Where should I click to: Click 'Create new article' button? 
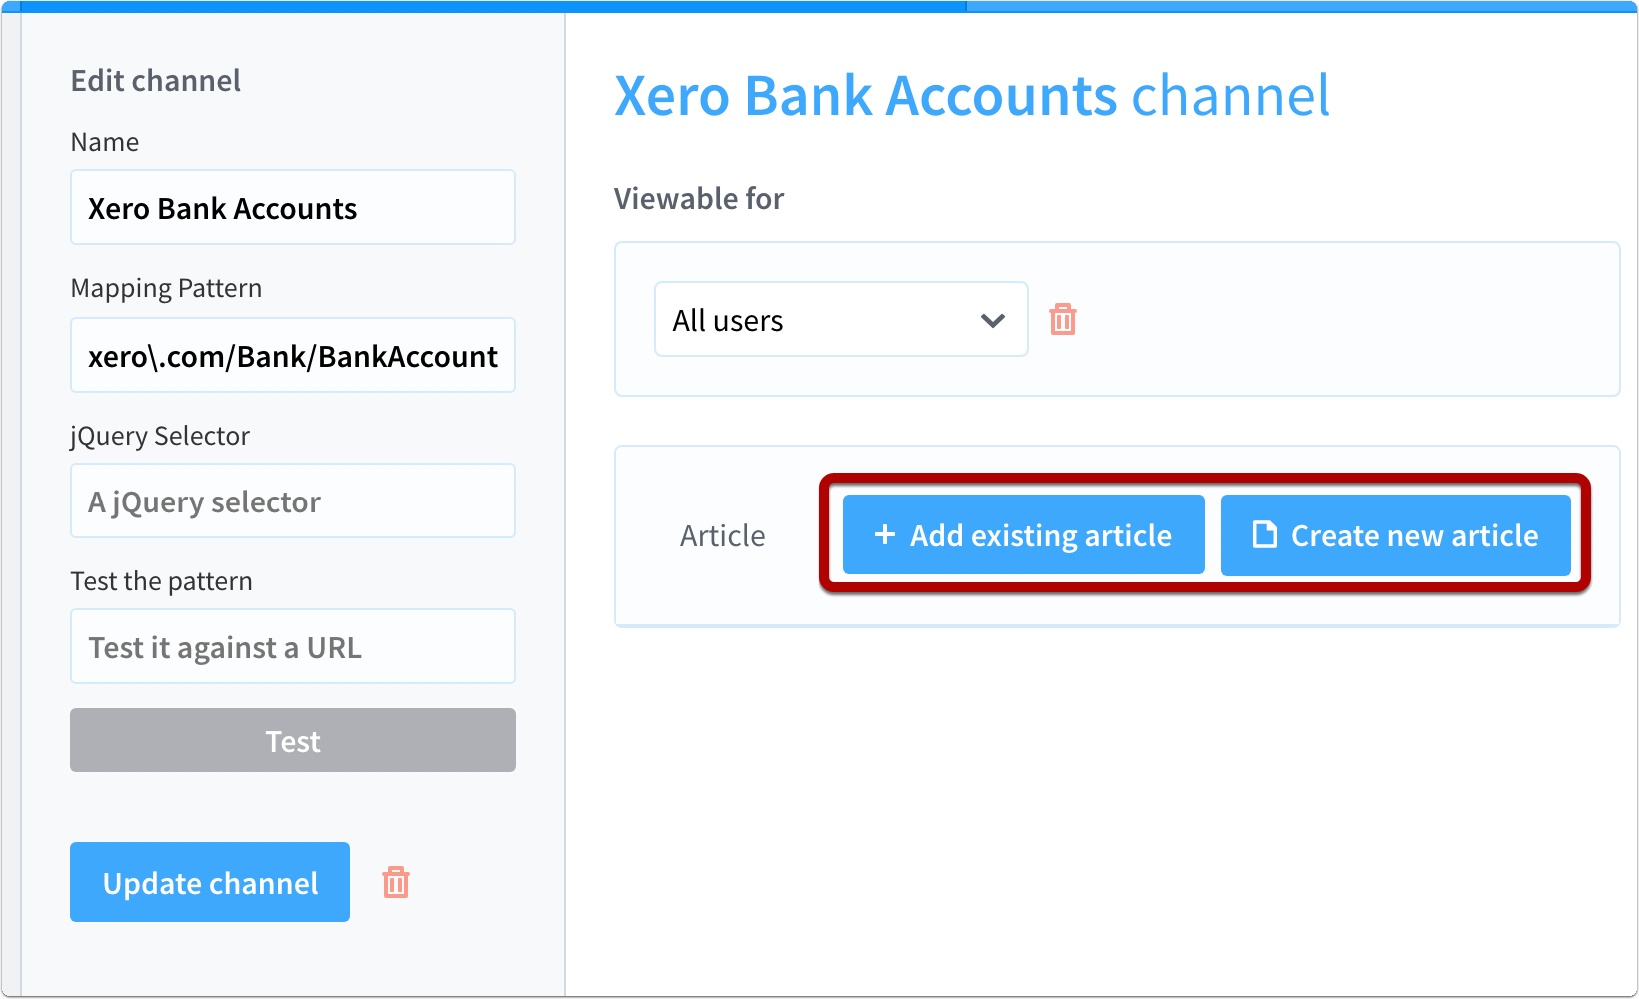tap(1395, 535)
